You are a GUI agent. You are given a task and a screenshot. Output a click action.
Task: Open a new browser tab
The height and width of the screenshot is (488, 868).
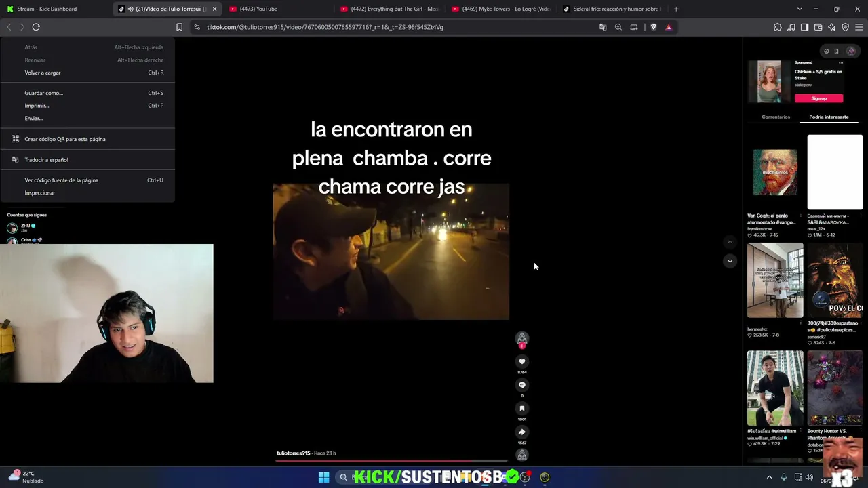pos(676,9)
